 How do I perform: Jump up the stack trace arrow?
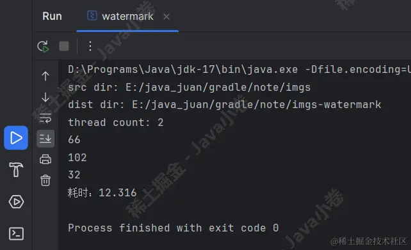[45, 76]
